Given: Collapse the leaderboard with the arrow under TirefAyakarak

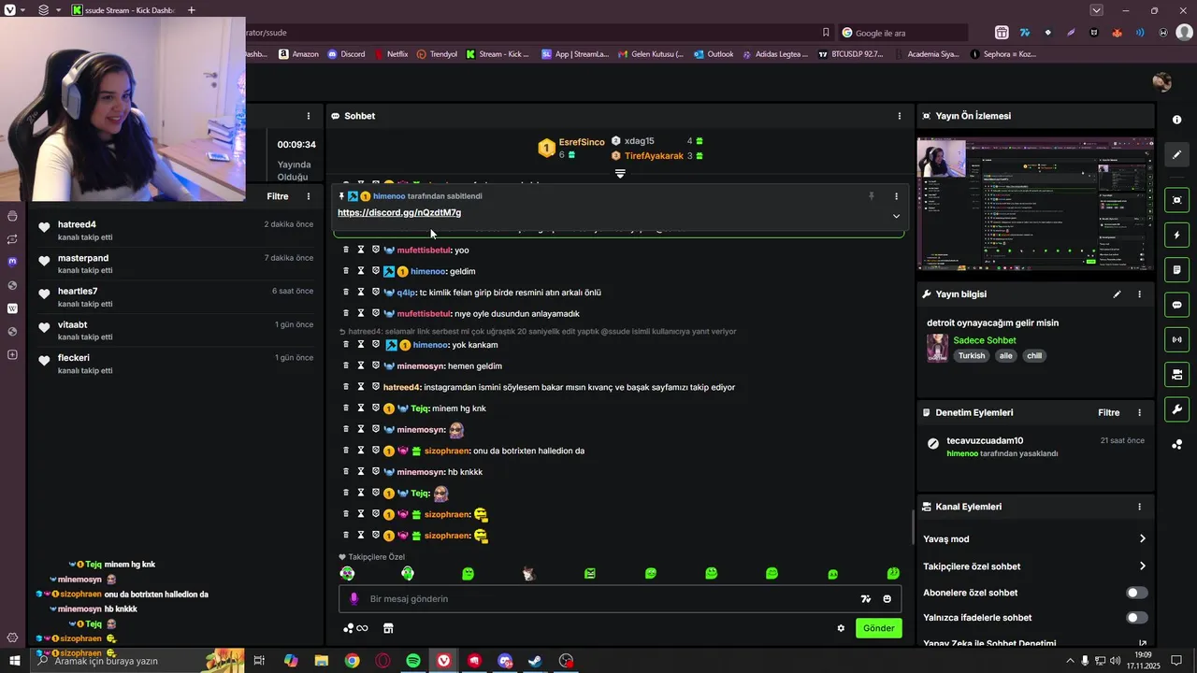Looking at the screenshot, I should click(x=620, y=174).
